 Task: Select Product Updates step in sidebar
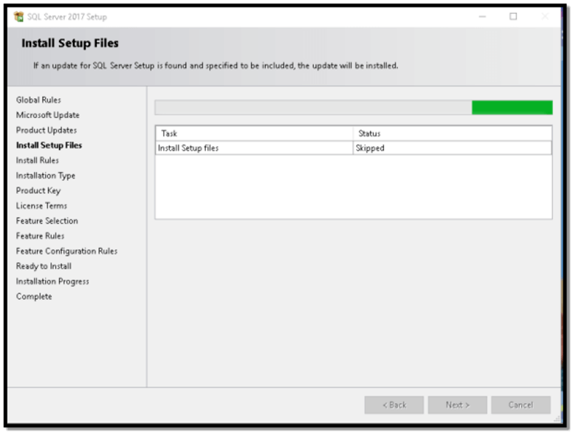47,131
